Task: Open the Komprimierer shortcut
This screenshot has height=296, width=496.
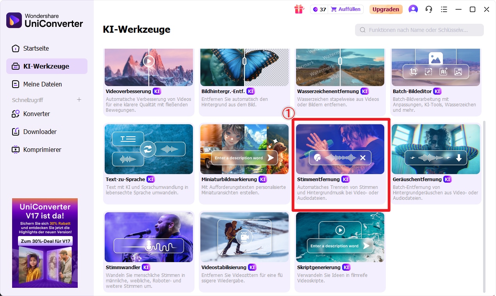Action: point(42,150)
